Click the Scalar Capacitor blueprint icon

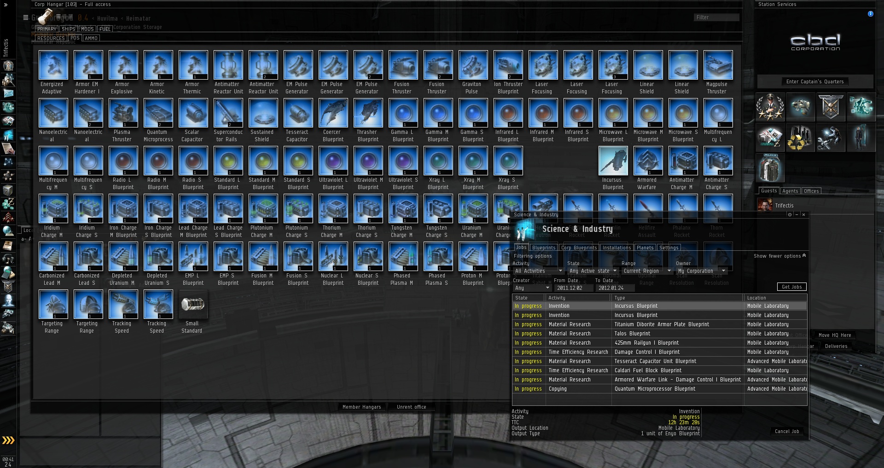point(193,113)
